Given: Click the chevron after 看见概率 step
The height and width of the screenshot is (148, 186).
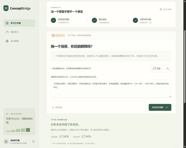Looking at the screenshot, I should click(129, 20).
